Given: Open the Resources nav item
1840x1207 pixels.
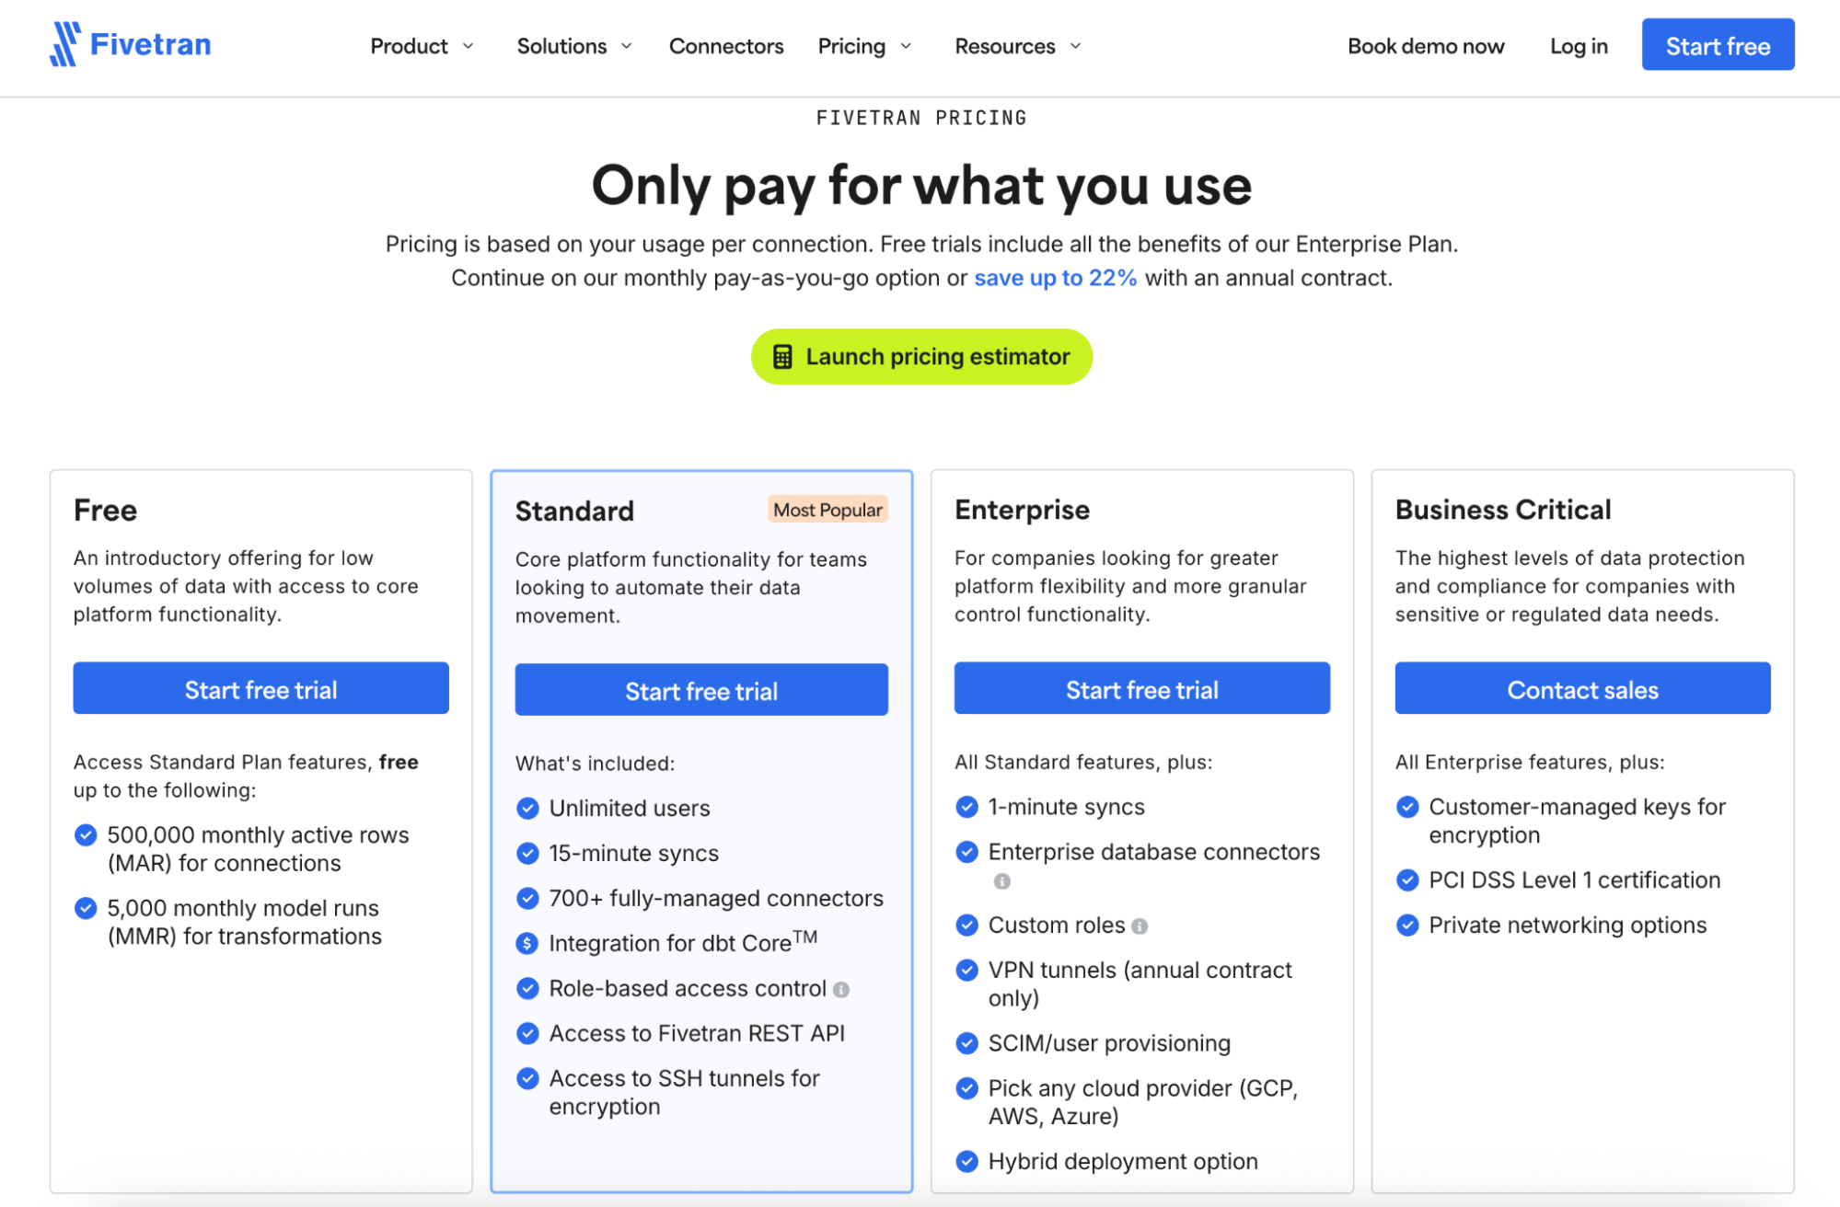Looking at the screenshot, I should click(1005, 46).
